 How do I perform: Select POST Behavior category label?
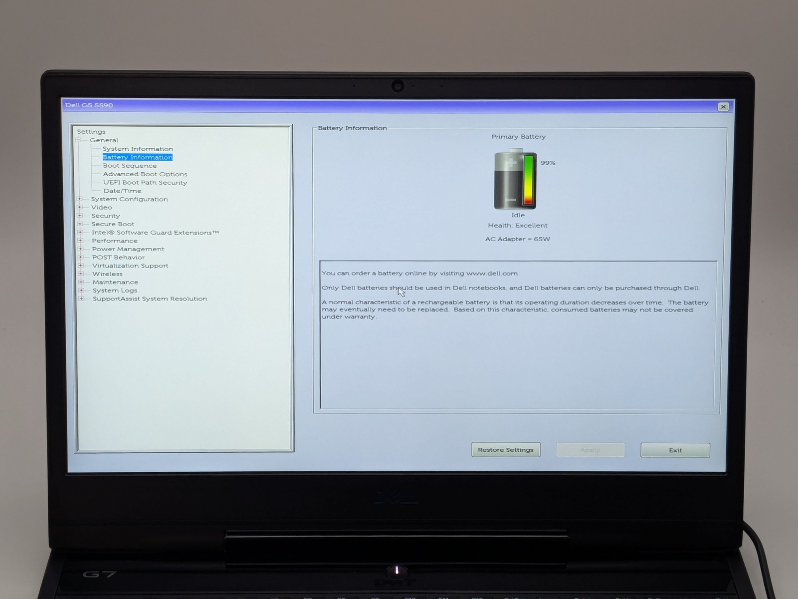118,257
